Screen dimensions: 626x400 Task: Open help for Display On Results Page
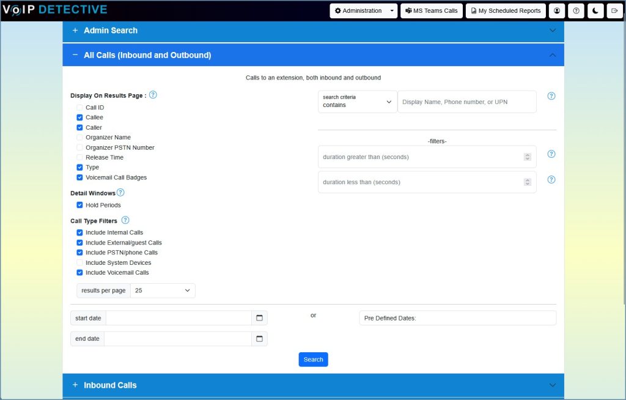click(153, 95)
